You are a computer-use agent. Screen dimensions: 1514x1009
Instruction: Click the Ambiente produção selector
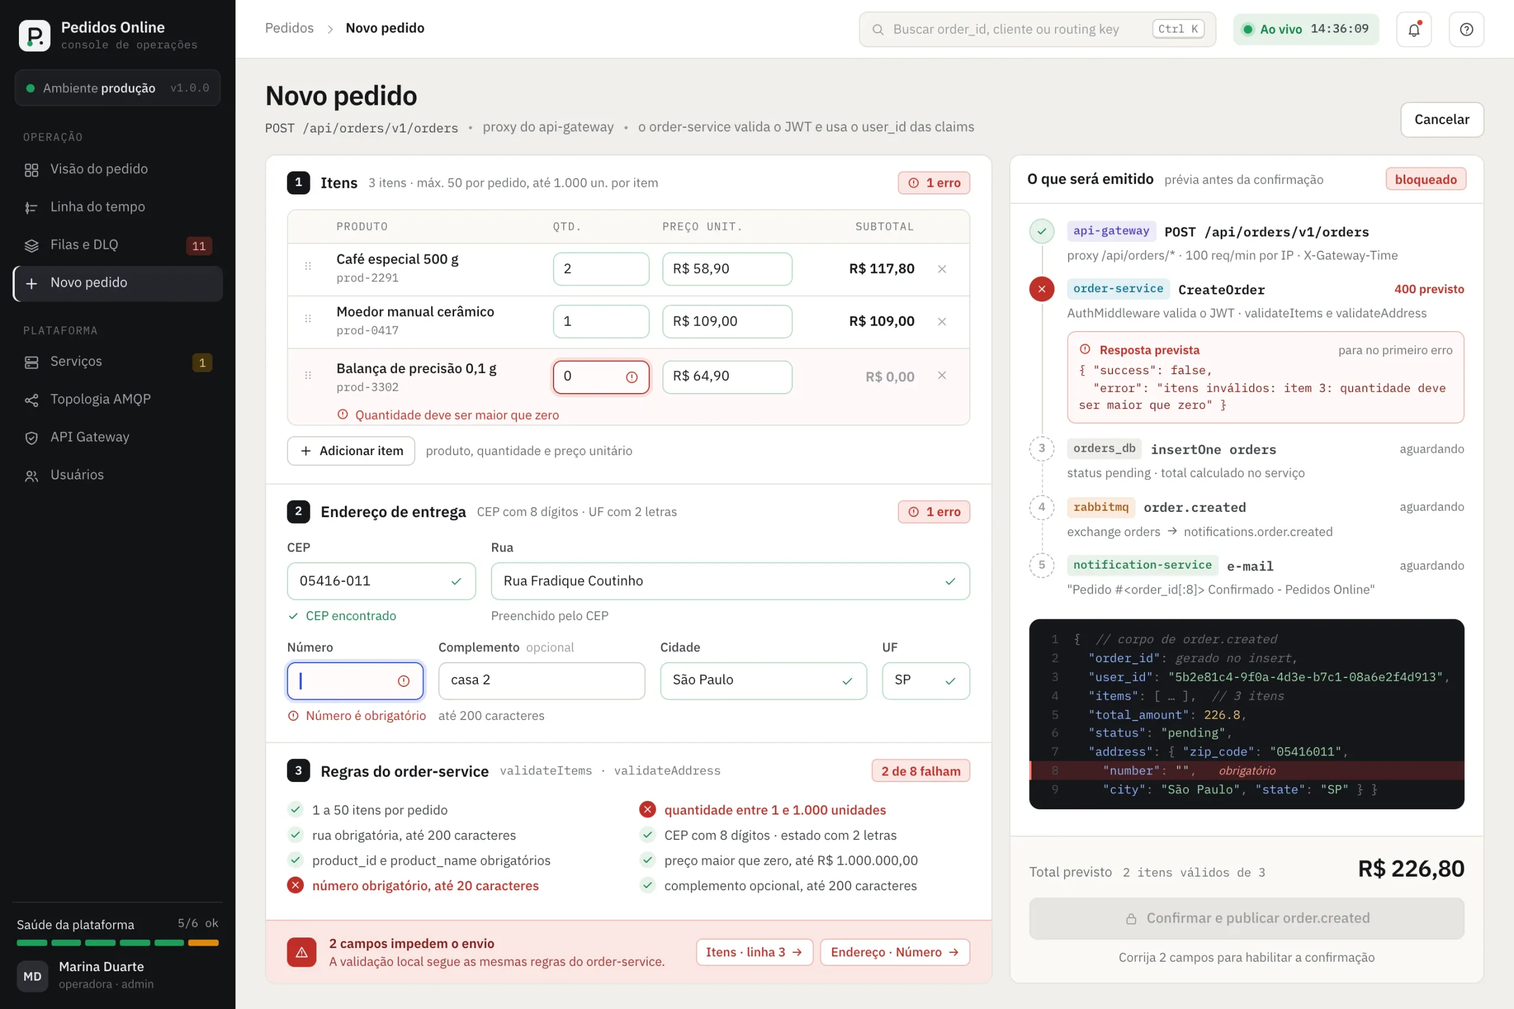tap(118, 88)
